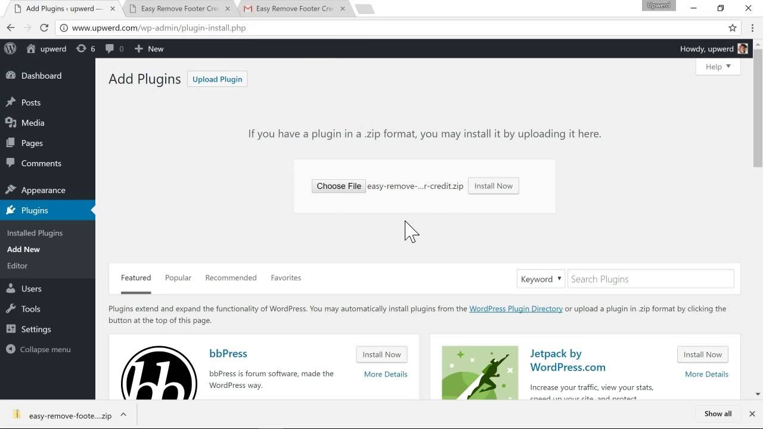Bookmark this page with star icon
This screenshot has width=763, height=429.
[733, 27]
